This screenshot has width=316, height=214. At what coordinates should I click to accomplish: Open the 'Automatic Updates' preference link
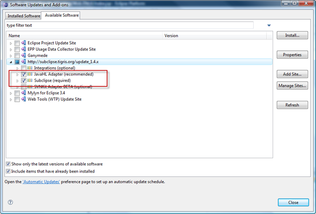click(41, 182)
